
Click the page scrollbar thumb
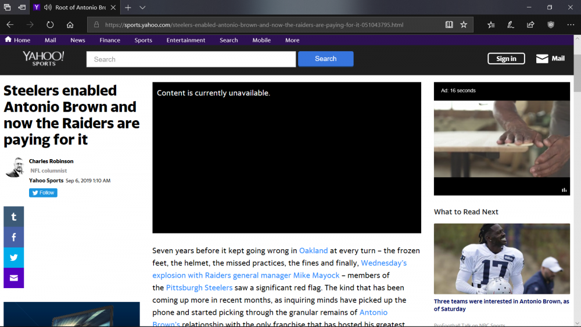click(578, 73)
